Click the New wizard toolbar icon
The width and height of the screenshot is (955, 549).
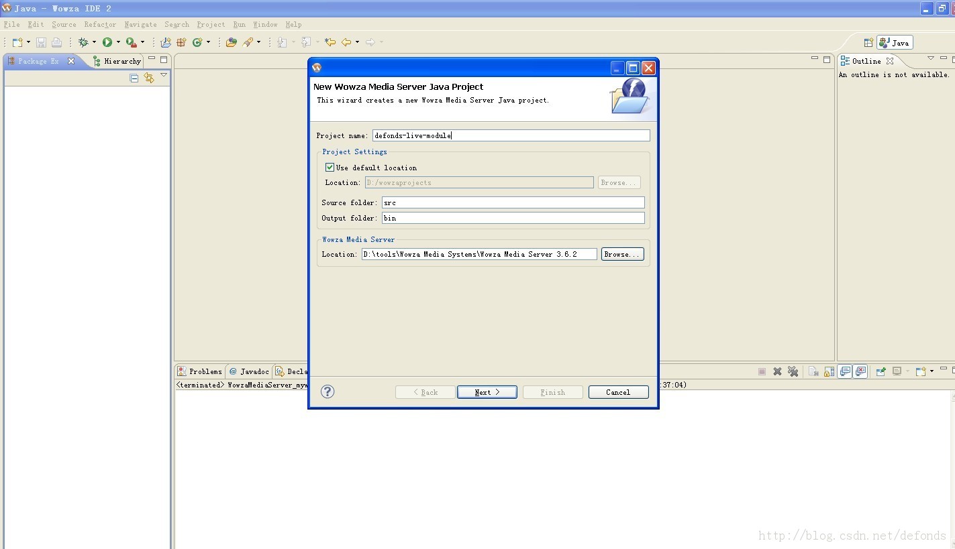pos(17,42)
